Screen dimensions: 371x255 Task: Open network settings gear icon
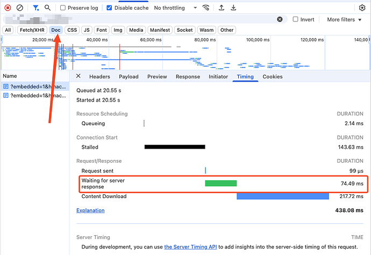coord(362,8)
